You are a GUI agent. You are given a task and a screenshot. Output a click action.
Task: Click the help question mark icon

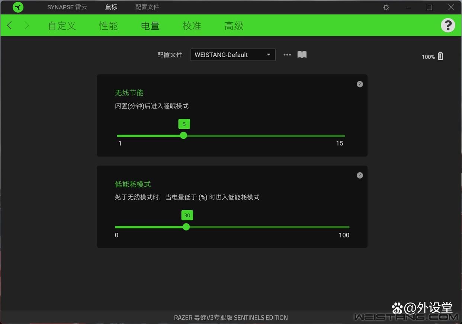[x=448, y=25]
